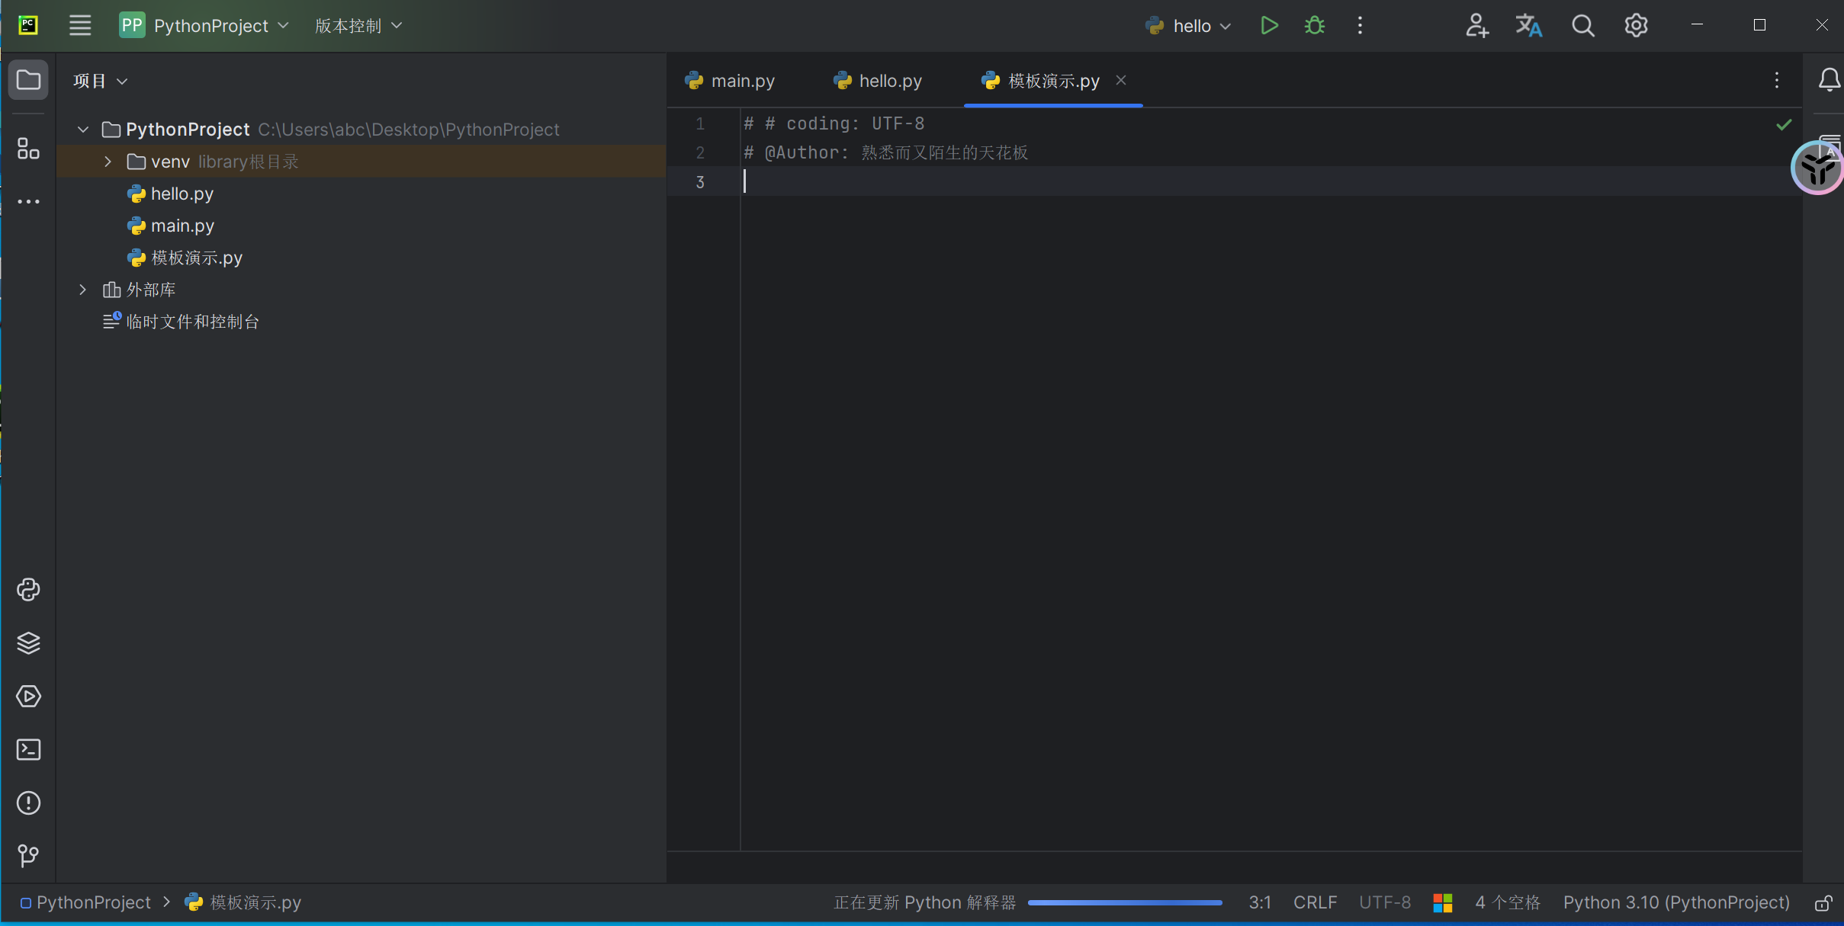The height and width of the screenshot is (926, 1844).
Task: Change the CRLF line separator
Action: click(x=1315, y=902)
